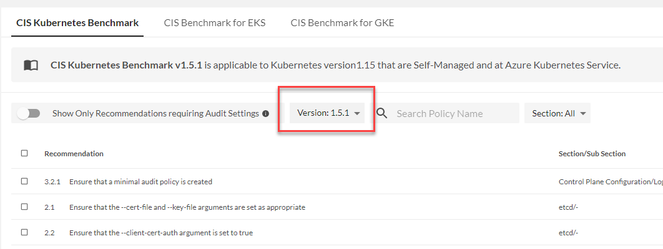This screenshot has height=249, width=663.
Task: Open the Version: 1.5.1 dropdown
Action: (x=328, y=113)
